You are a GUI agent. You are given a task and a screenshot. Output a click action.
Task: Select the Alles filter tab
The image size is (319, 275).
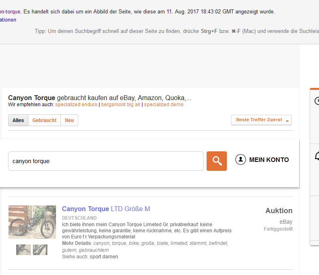click(x=18, y=120)
